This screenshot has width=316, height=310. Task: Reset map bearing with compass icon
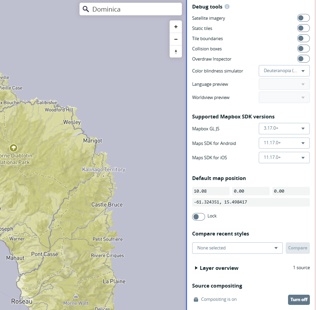pos(176,52)
